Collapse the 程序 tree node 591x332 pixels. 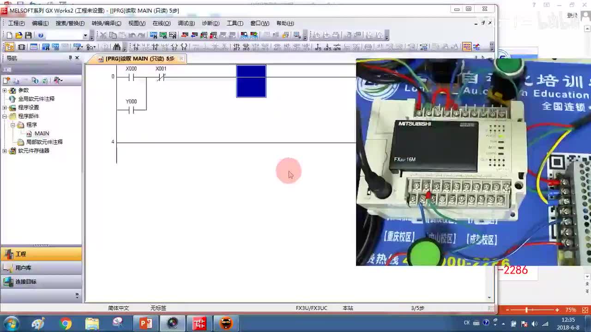point(13,125)
